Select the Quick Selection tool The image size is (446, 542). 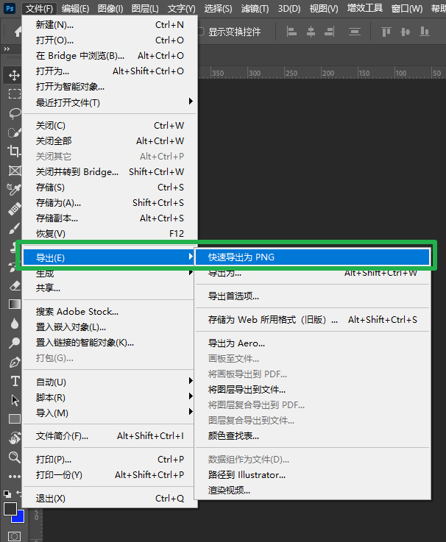coord(14,132)
